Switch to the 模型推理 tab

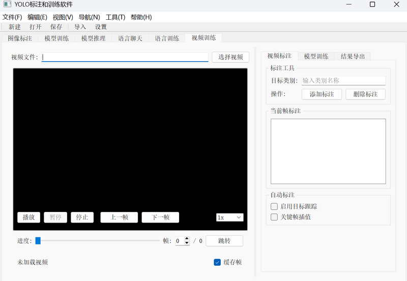(x=94, y=39)
